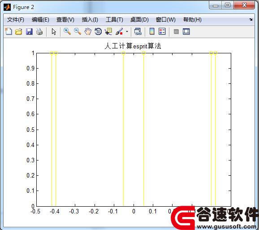The height and width of the screenshot is (230, 259).
Task: Click x-axis label -0.4
Action: tap(55, 211)
